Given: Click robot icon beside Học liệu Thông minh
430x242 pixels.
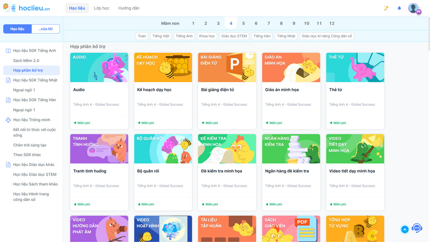Looking at the screenshot, I should click(8, 120).
